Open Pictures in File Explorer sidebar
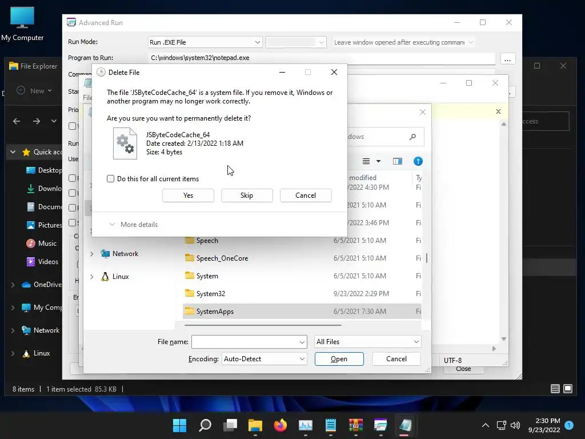Image resolution: width=585 pixels, height=439 pixels. pos(43,225)
